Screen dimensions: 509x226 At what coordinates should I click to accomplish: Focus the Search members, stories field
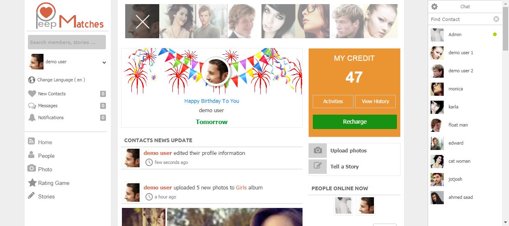click(67, 42)
